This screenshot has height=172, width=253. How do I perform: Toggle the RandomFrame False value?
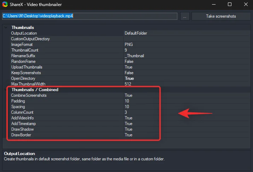tap(186, 61)
